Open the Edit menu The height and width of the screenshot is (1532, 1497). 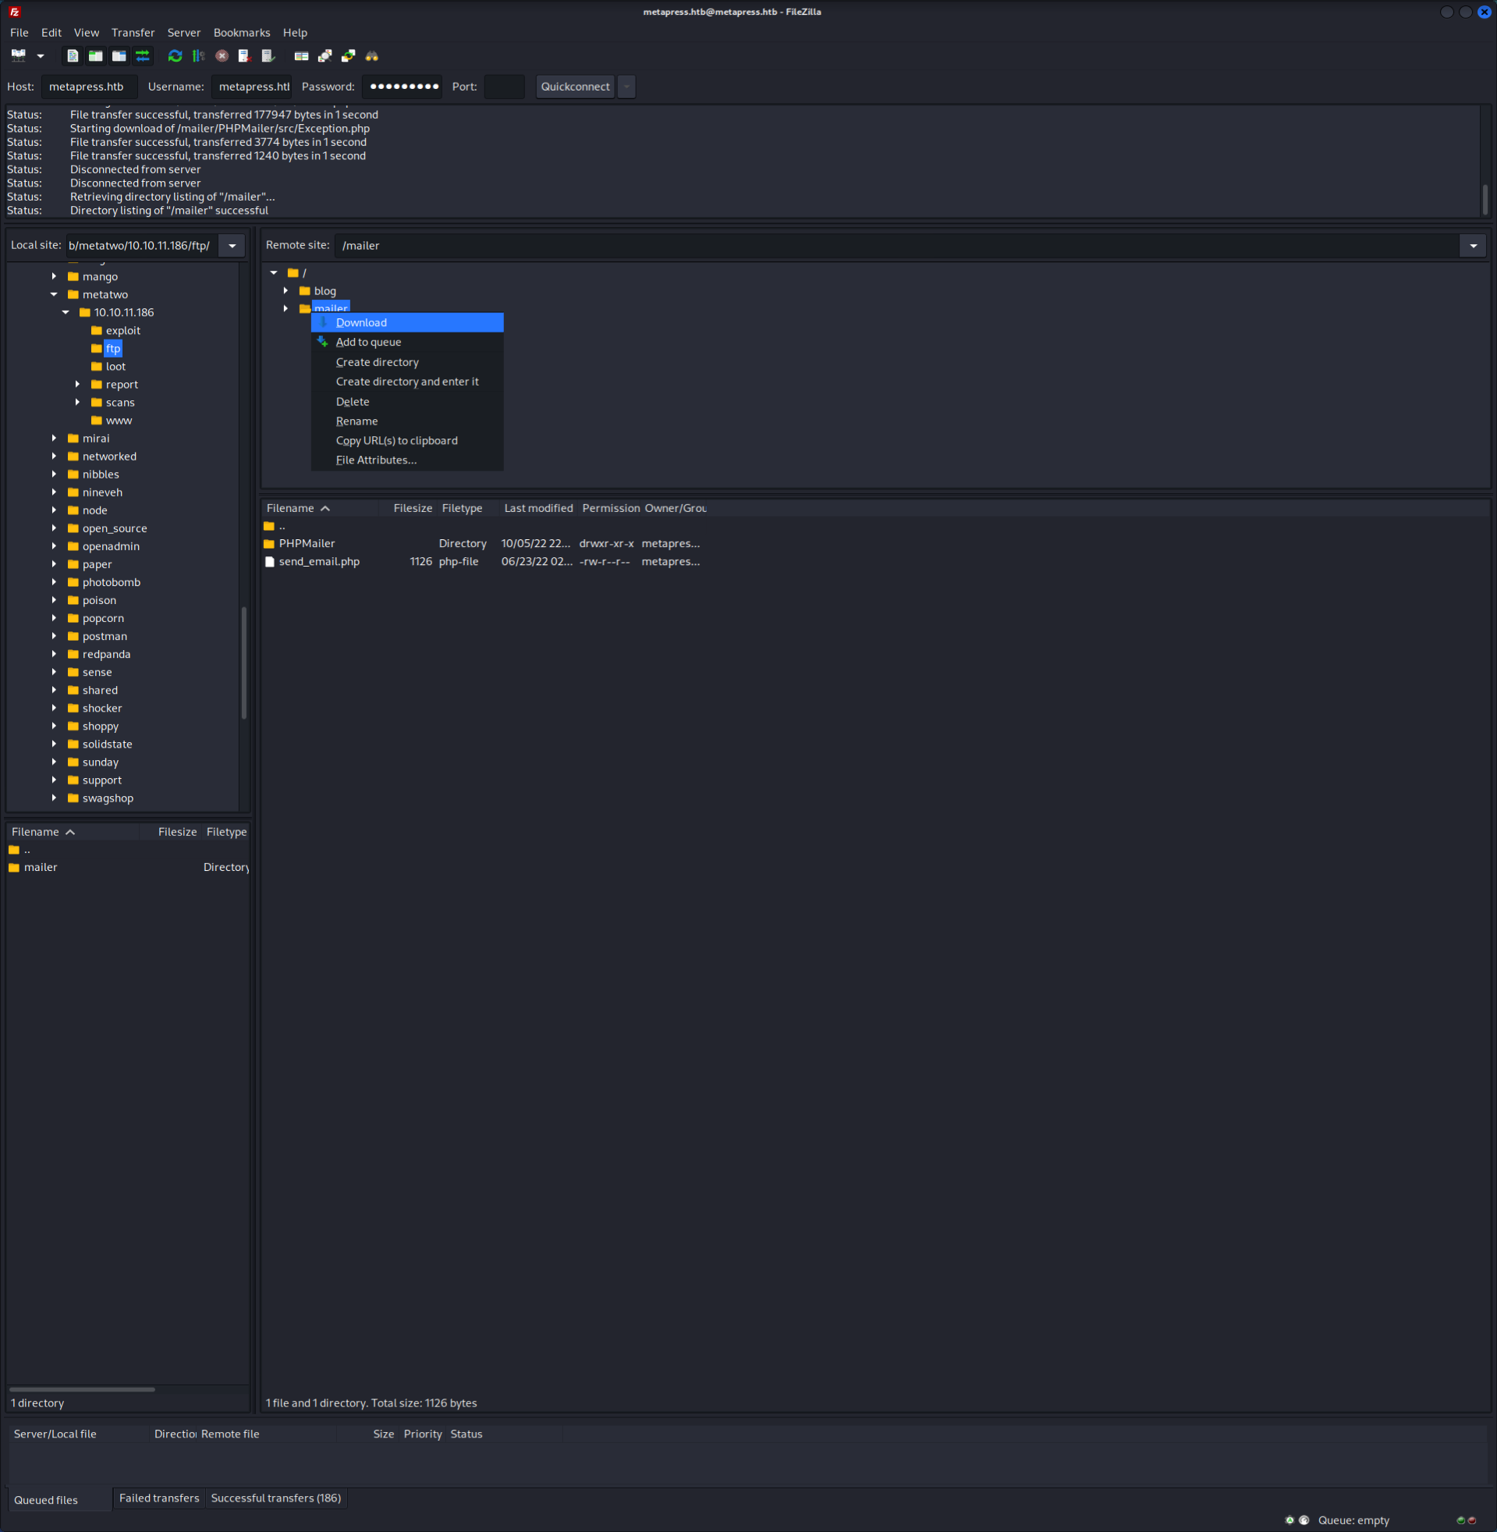[51, 32]
